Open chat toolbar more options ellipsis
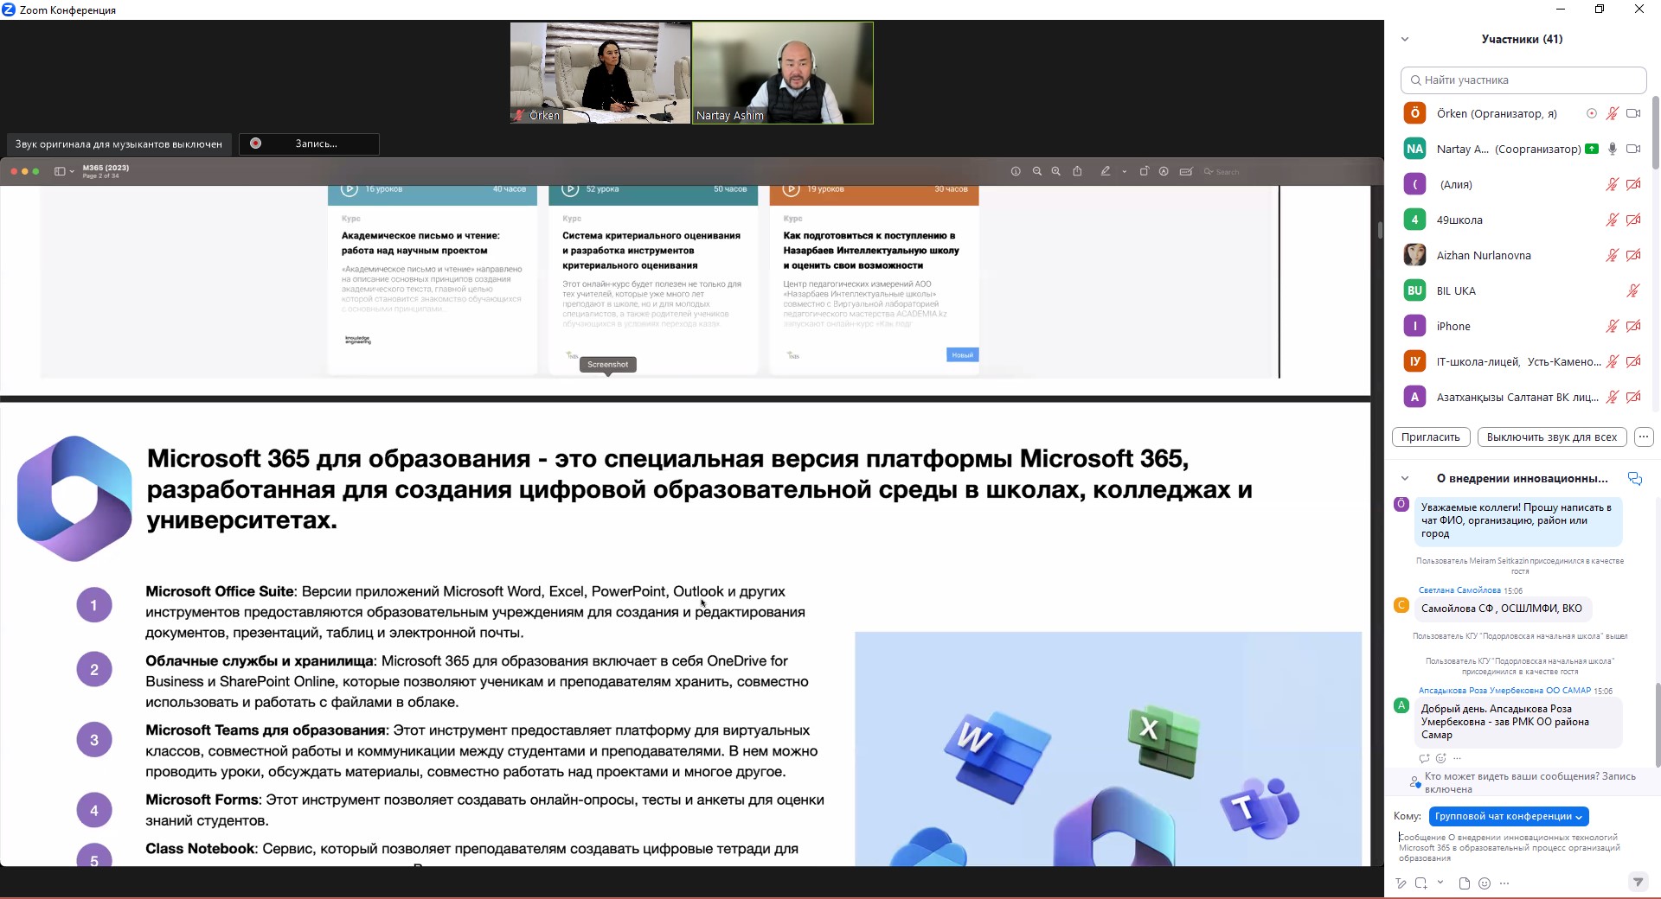 tap(1504, 883)
